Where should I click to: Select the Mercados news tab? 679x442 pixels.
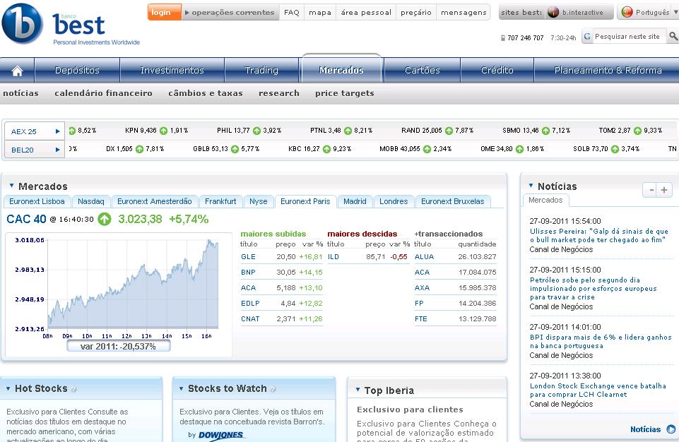click(545, 200)
